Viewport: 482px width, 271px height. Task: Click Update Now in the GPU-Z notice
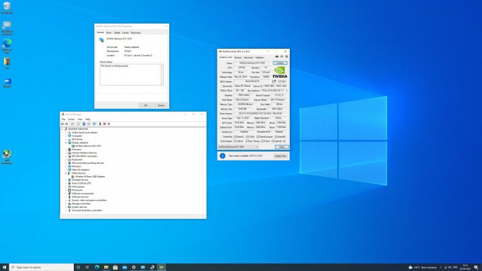[280, 156]
